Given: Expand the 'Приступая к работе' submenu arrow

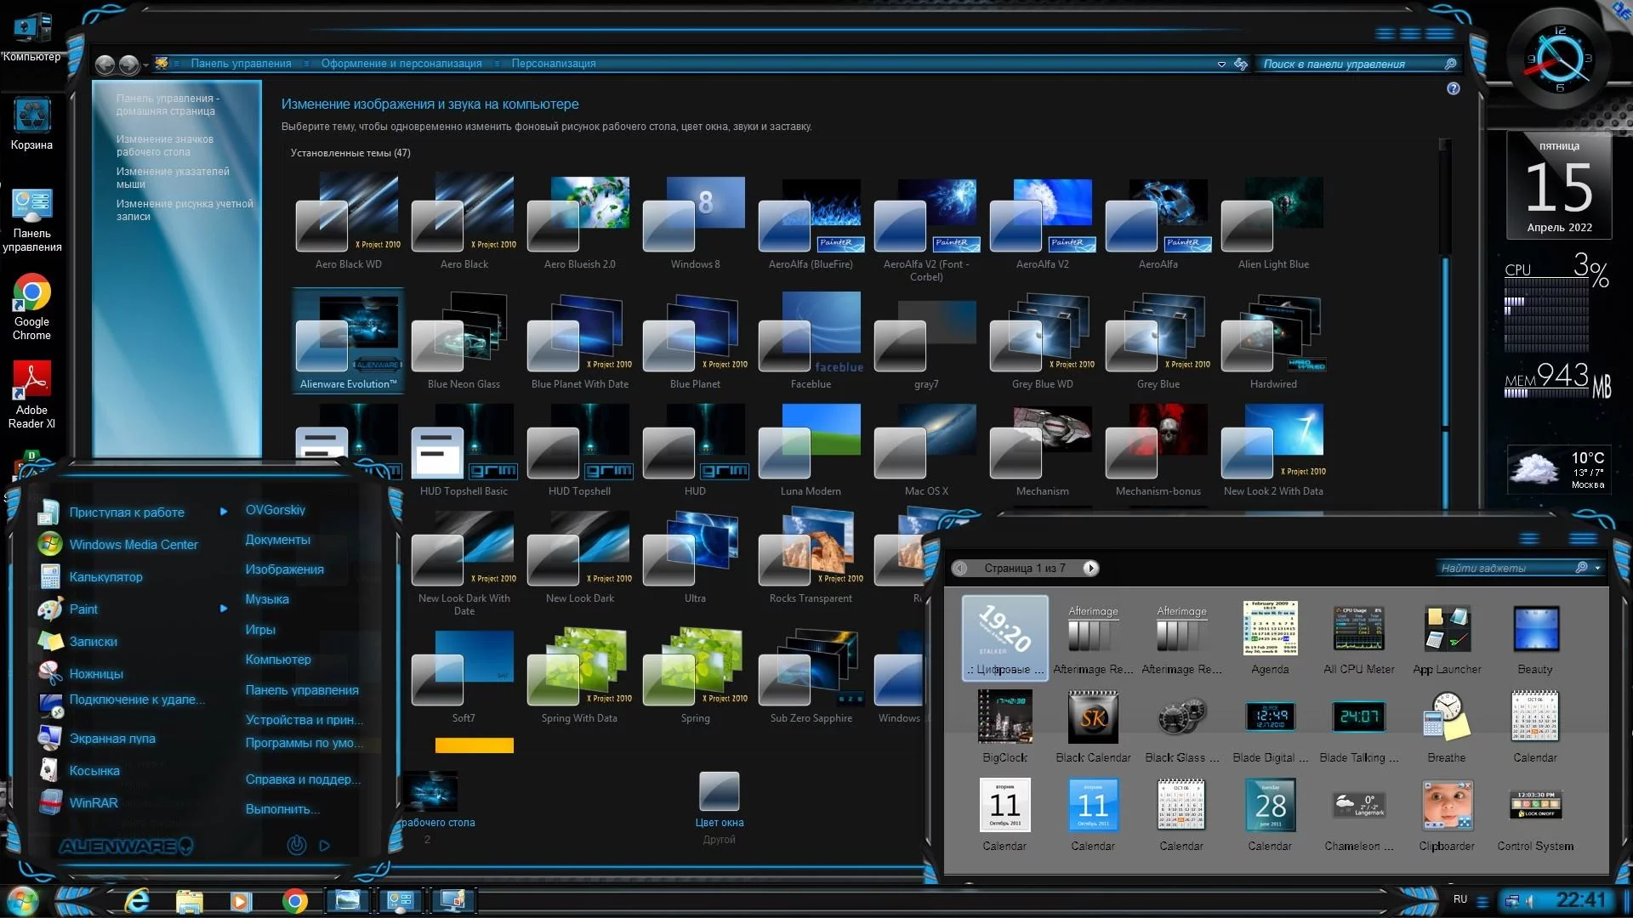Looking at the screenshot, I should point(224,512).
